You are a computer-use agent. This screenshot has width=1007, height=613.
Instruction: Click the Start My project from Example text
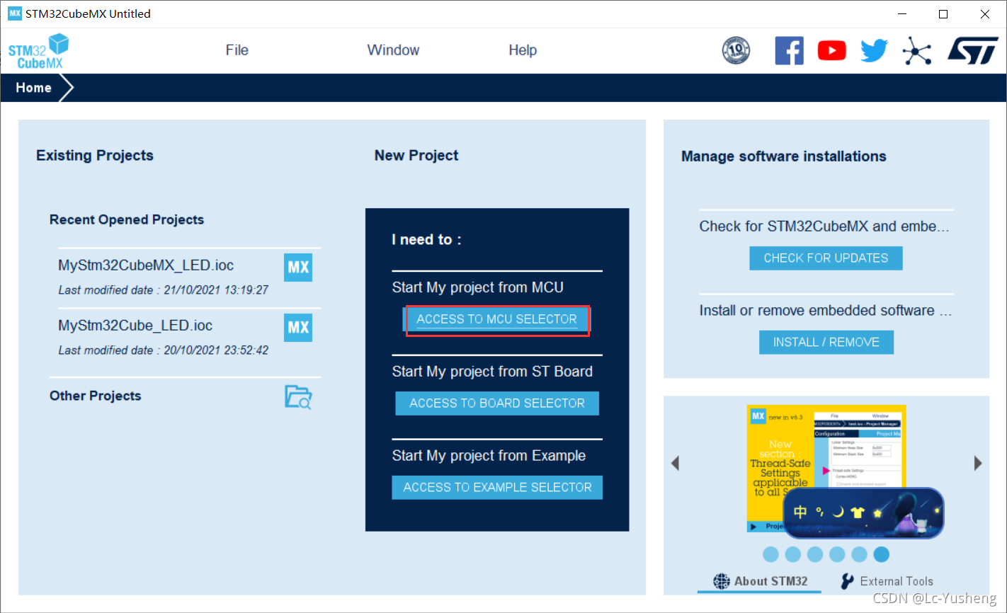pyautogui.click(x=489, y=456)
